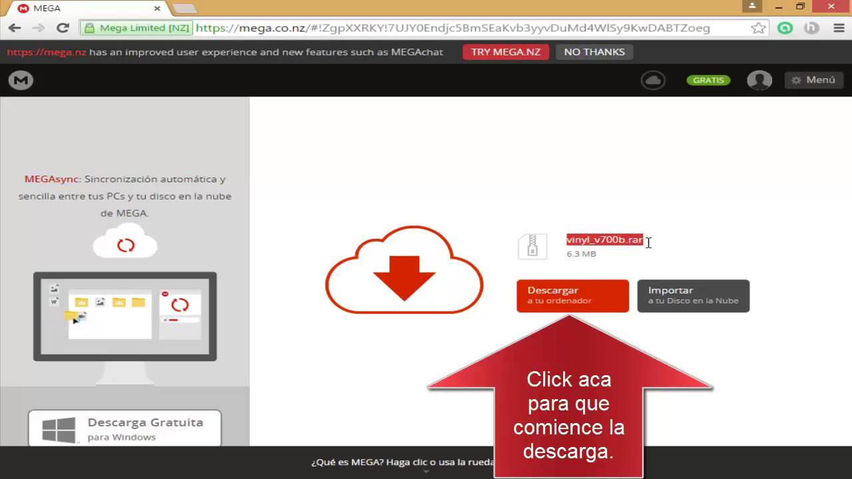Click the MEGAsync link text
This screenshot has width=852, height=479.
[x=52, y=179]
